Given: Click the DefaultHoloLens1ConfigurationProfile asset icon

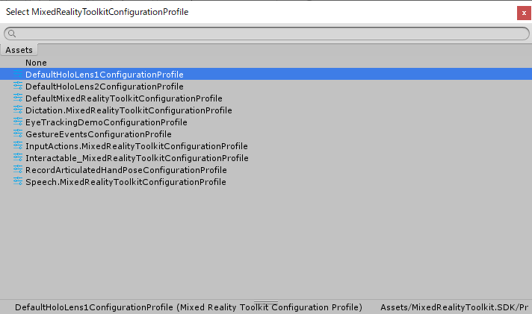Looking at the screenshot, I should 18,74.
